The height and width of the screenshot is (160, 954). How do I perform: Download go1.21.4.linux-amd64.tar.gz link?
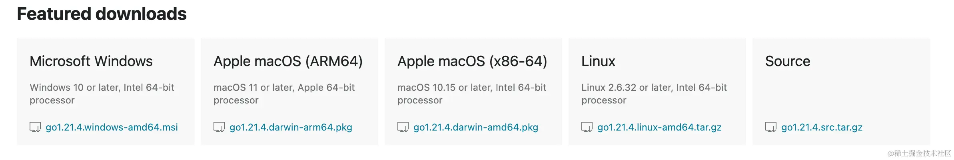point(659,127)
